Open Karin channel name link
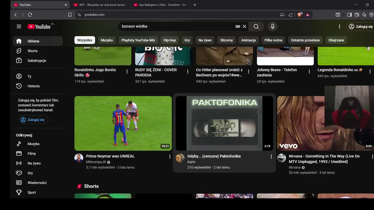 pyautogui.click(x=191, y=162)
